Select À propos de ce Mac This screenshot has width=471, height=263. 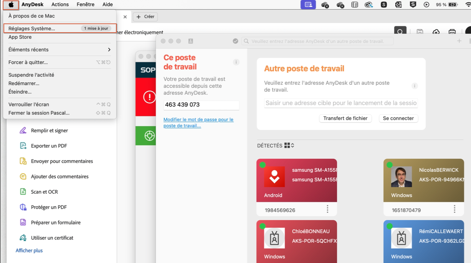coord(59,16)
